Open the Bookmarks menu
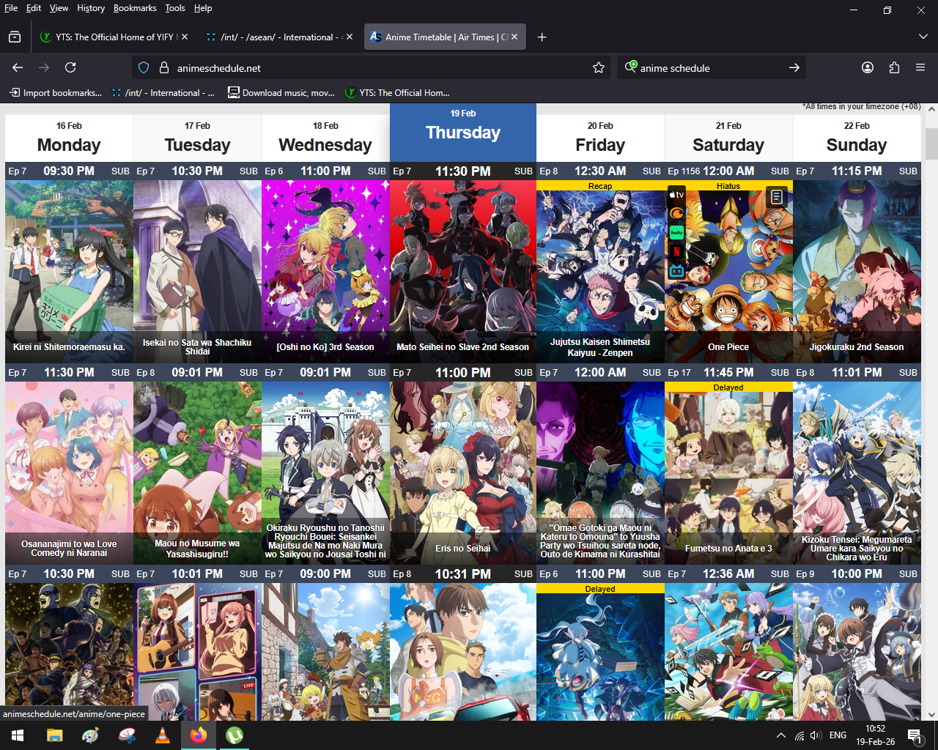The image size is (938, 750). [135, 8]
